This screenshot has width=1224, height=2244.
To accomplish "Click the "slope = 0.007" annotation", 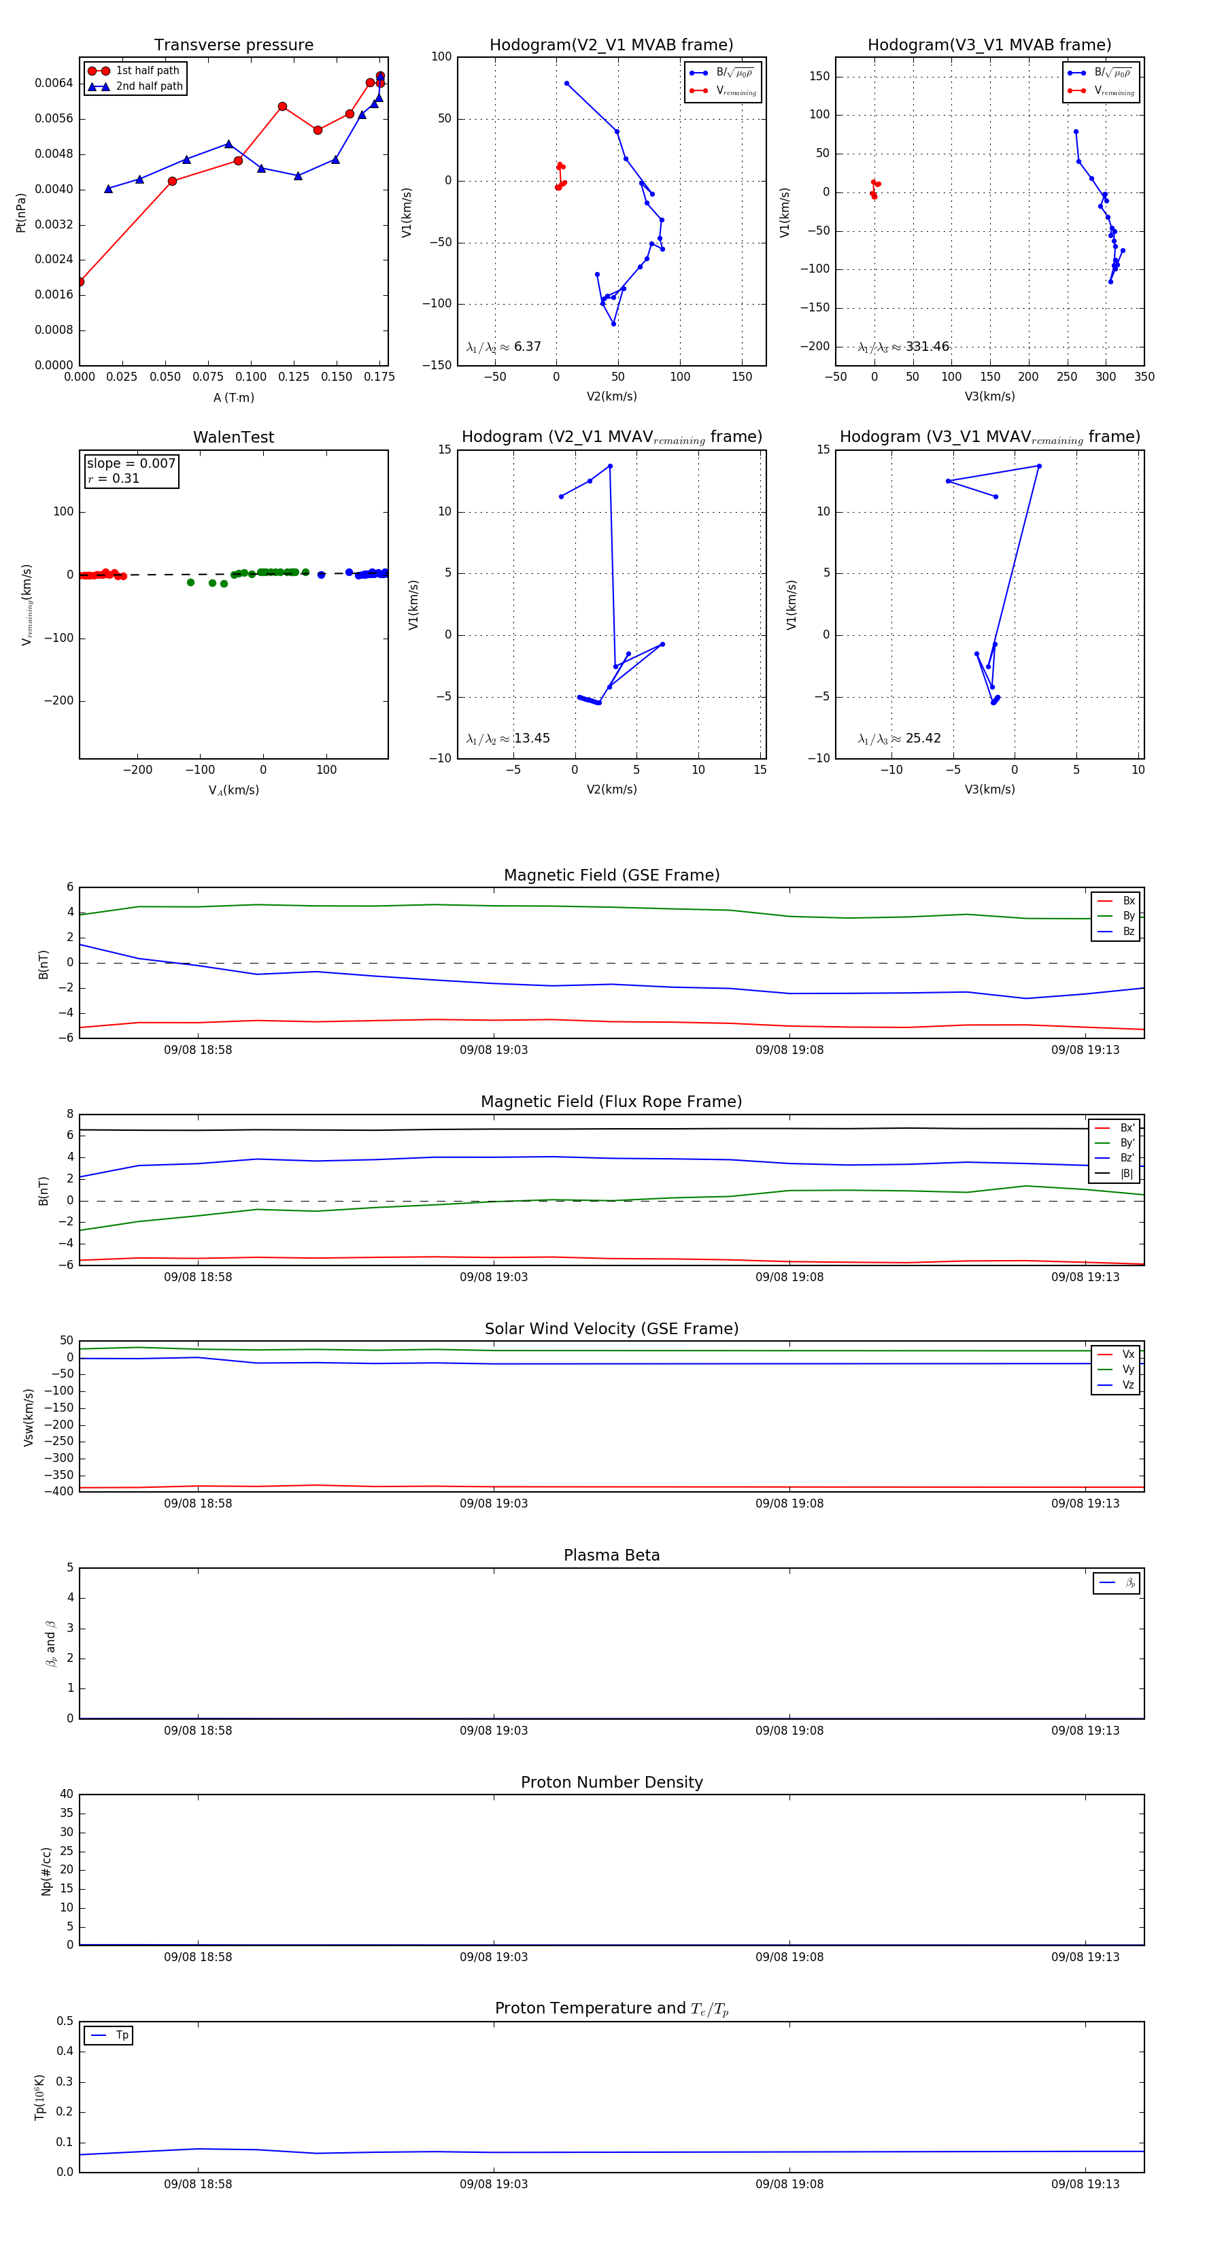I will 131,464.
